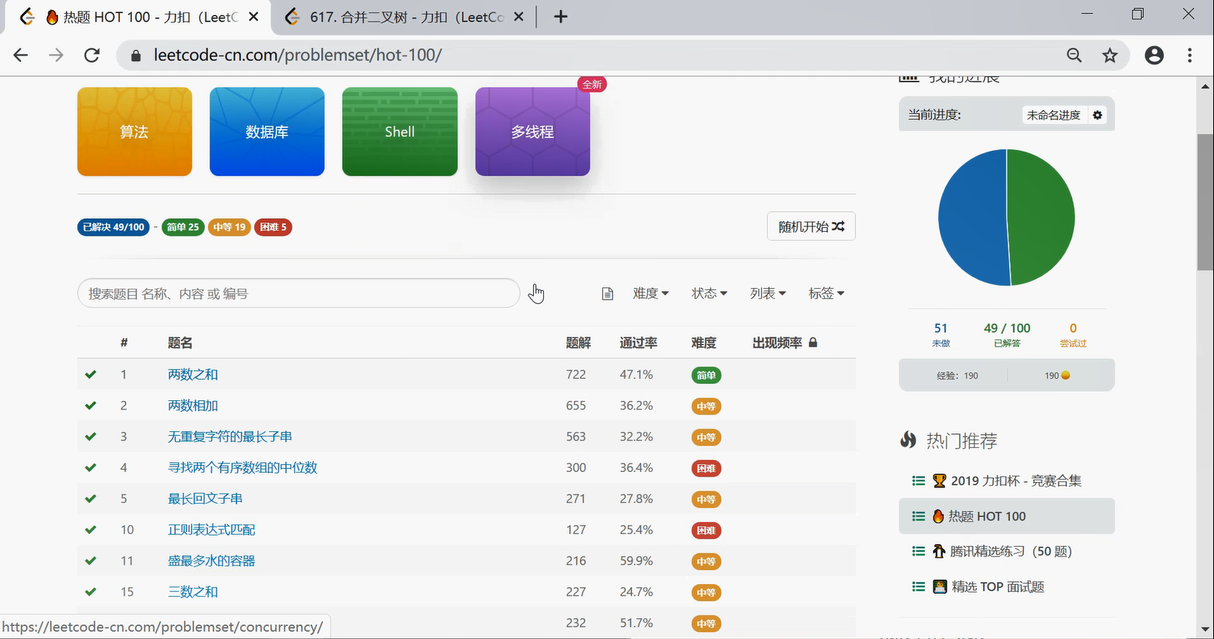Expand the 难度 filter dropdown
Screen dimensions: 1214x639
[651, 293]
